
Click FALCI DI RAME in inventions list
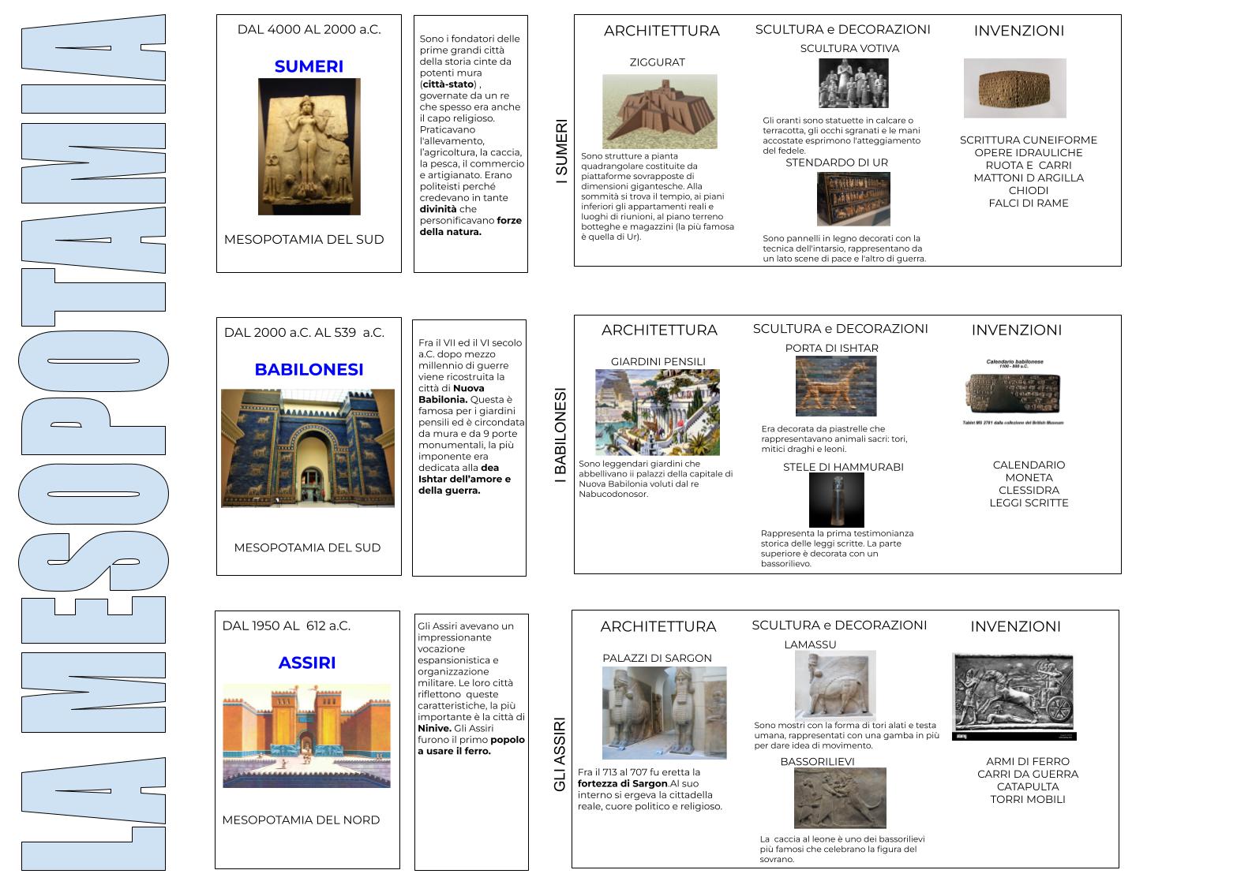1029,203
